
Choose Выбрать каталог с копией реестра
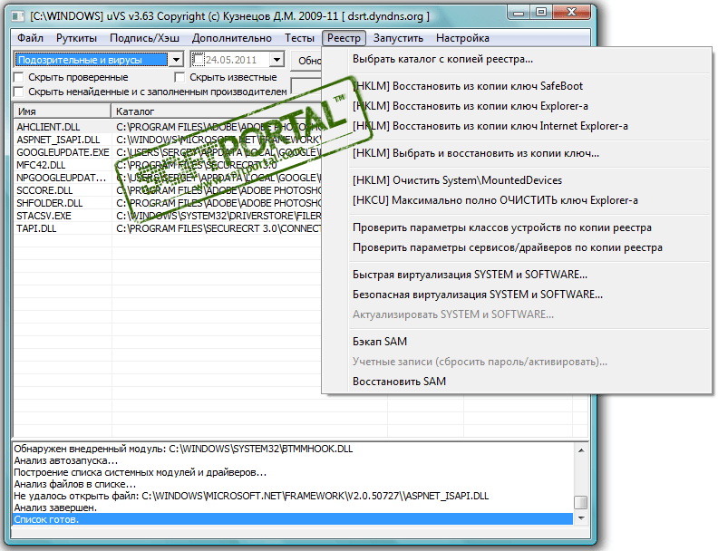tap(442, 59)
